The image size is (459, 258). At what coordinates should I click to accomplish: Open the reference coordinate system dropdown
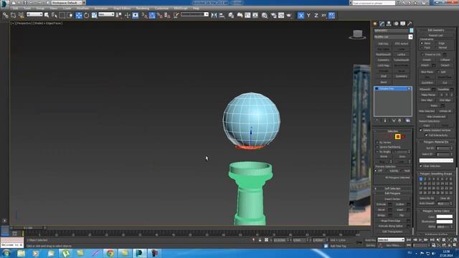106,14
